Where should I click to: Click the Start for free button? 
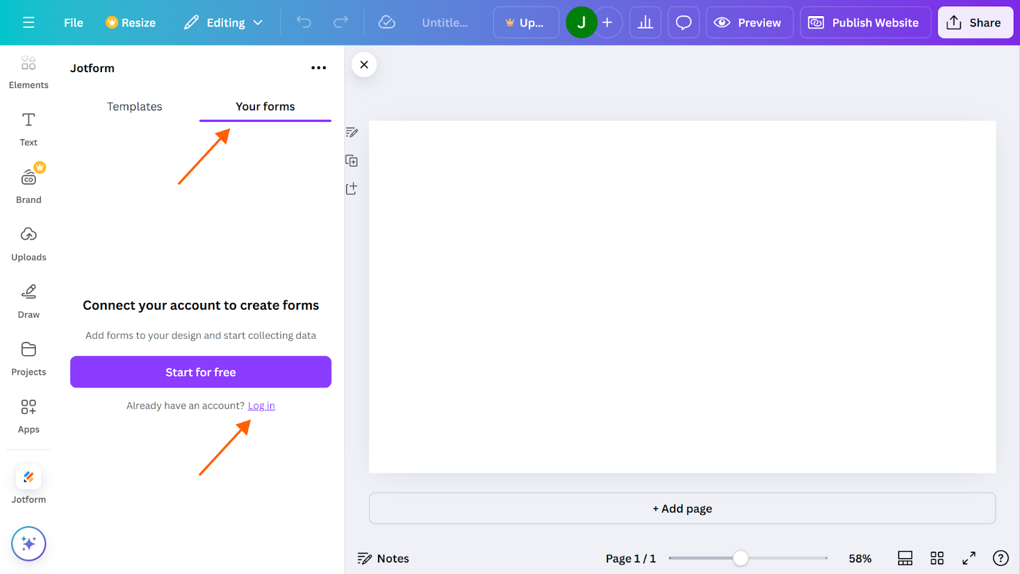pyautogui.click(x=200, y=372)
